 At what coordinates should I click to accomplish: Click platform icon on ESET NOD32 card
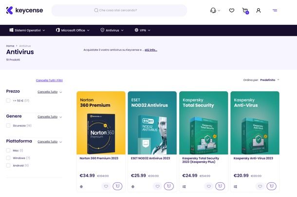[133, 187]
